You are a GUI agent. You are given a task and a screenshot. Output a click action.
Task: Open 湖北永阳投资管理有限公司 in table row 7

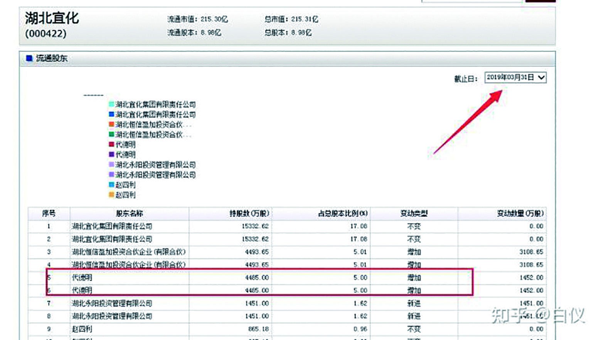(x=112, y=303)
